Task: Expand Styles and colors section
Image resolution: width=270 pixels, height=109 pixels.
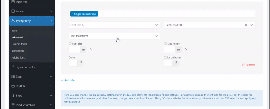Action: 32,67
